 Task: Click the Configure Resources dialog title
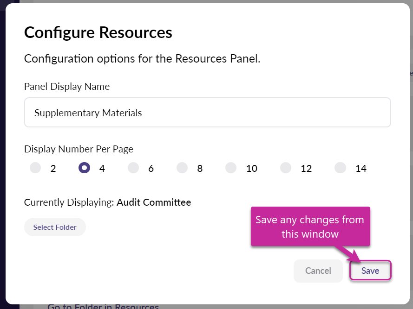(98, 32)
